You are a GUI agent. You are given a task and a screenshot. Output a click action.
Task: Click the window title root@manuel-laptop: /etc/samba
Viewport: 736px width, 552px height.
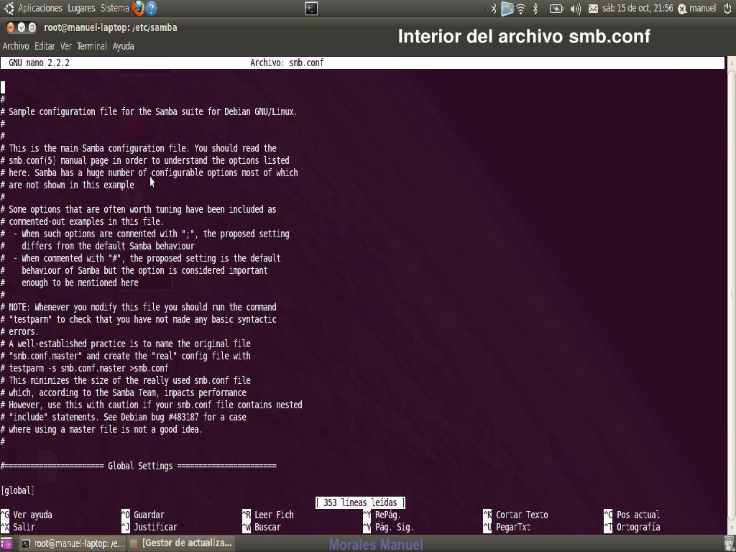click(110, 28)
